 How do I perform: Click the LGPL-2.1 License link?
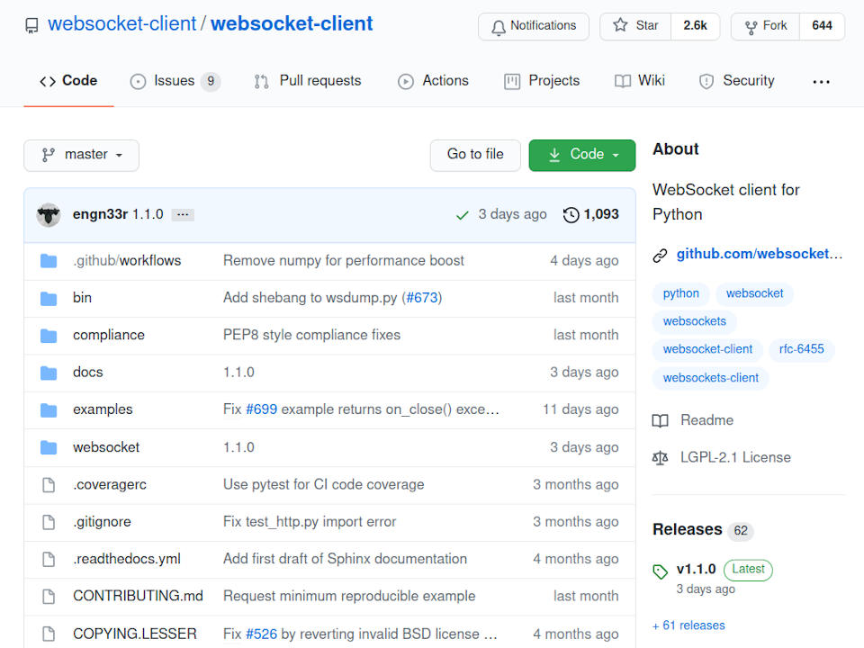pos(735,458)
